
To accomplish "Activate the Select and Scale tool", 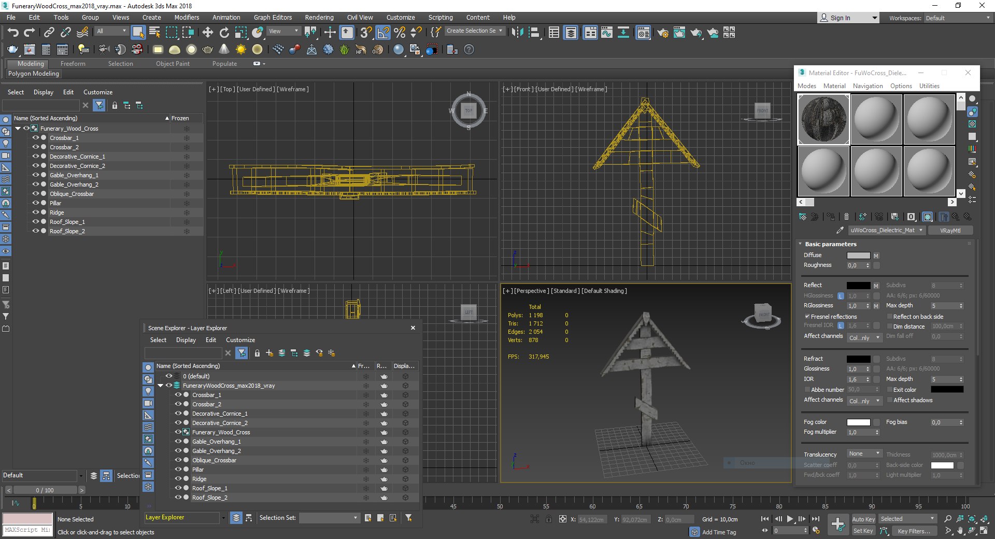I will 241,33.
